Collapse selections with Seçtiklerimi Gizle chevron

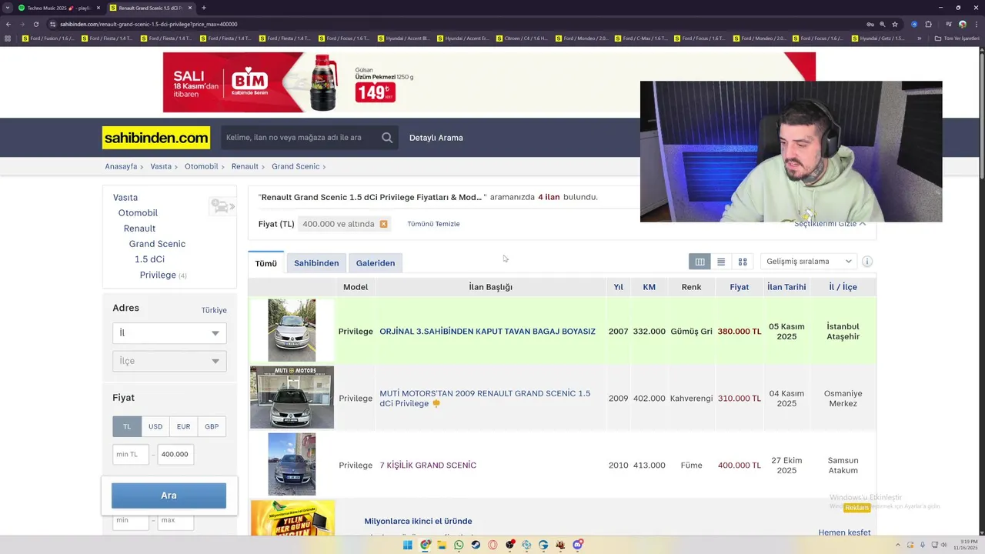(862, 224)
